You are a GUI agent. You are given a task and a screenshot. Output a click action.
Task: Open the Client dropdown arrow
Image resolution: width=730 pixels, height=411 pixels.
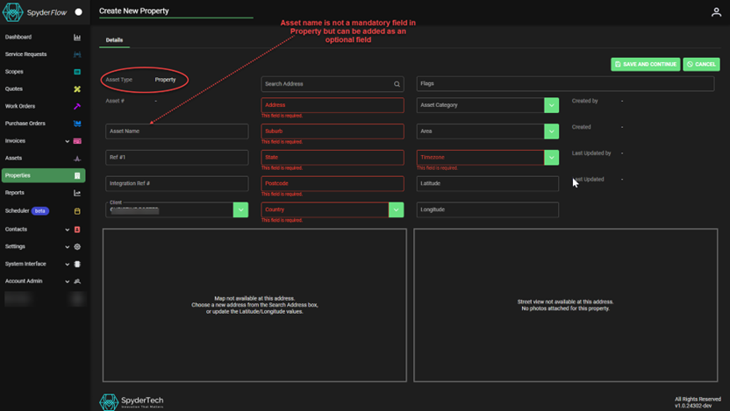click(240, 210)
